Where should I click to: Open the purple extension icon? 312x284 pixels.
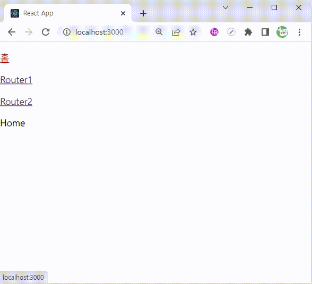pos(214,32)
